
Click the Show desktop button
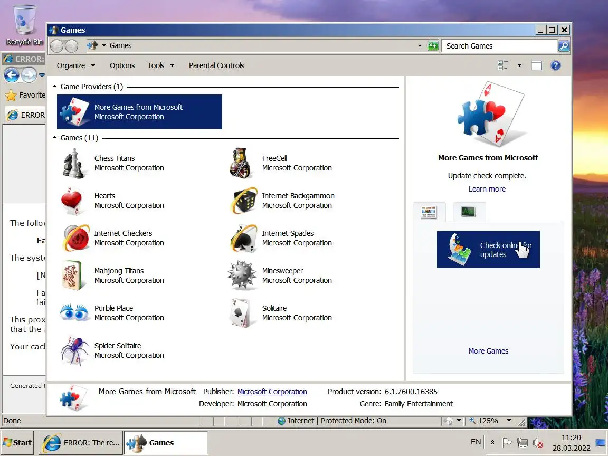(601, 442)
